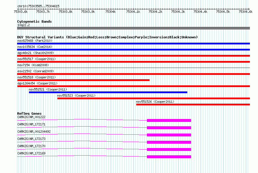This screenshot has width=258, height=173.
Task: Click the thin nsv7154 (Kidd2008) blue line
Action: click(133, 68)
